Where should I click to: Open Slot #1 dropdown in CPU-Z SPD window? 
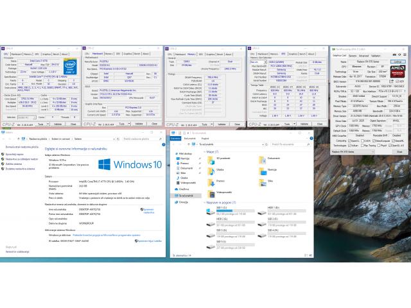pyautogui.click(x=258, y=62)
